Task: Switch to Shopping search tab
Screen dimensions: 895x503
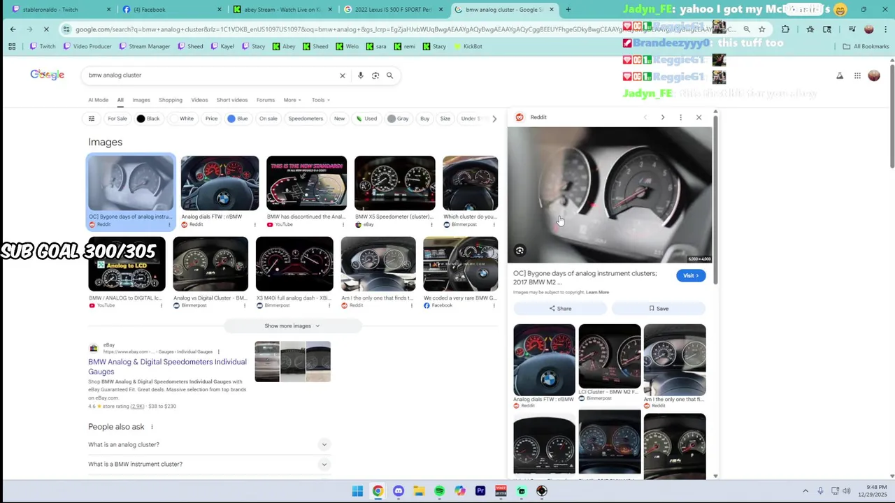Action: pos(171,100)
